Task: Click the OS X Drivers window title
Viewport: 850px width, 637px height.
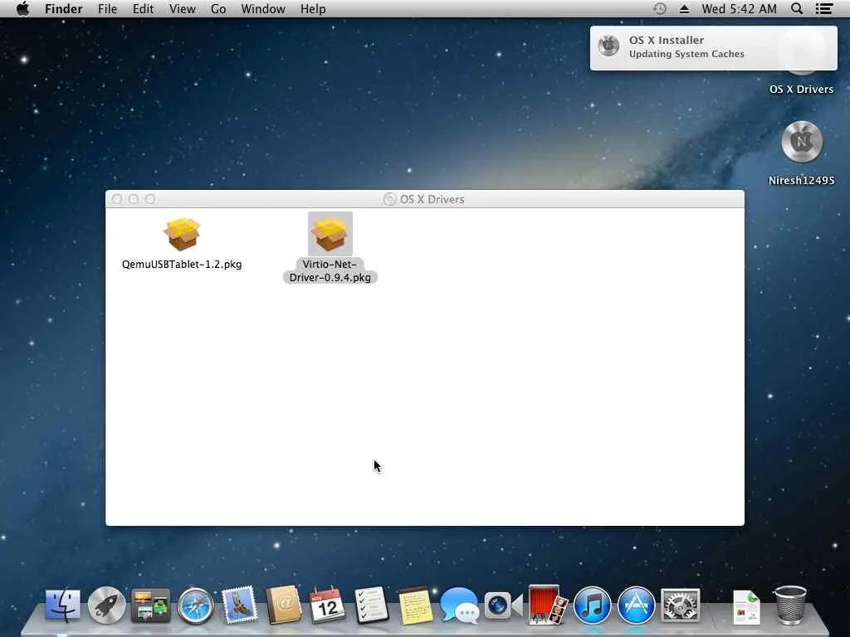Action: pyautogui.click(x=432, y=199)
